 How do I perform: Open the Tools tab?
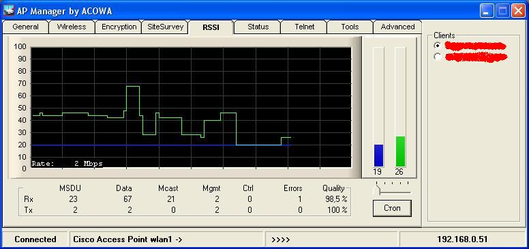click(x=350, y=27)
